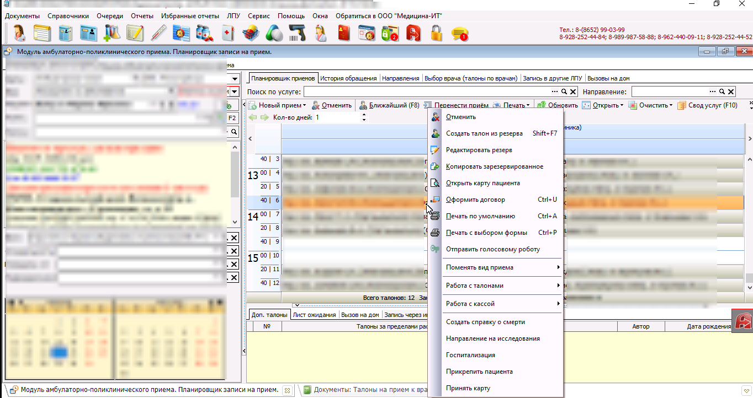Image resolution: width=753 pixels, height=398 pixels.
Task: Open the yellow chat messages icon
Action: (460, 34)
